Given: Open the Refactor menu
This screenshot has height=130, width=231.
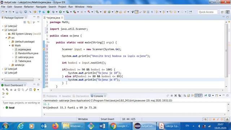Looking at the screenshot, I should [x=29, y=7].
